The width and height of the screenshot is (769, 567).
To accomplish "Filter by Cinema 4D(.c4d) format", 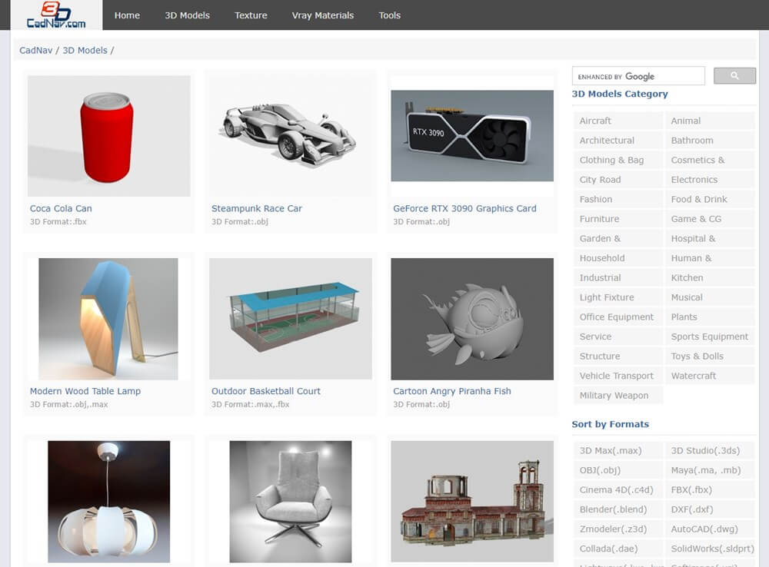I will pos(618,489).
